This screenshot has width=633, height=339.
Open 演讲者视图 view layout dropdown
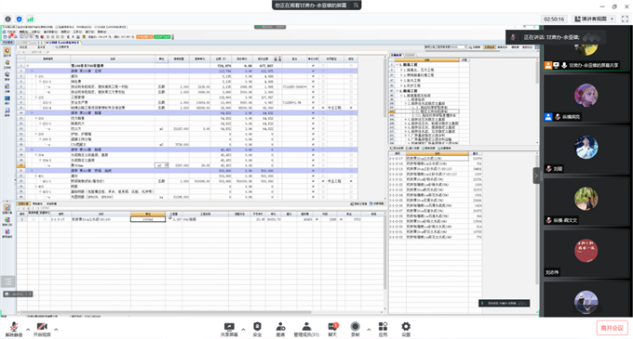pos(594,19)
